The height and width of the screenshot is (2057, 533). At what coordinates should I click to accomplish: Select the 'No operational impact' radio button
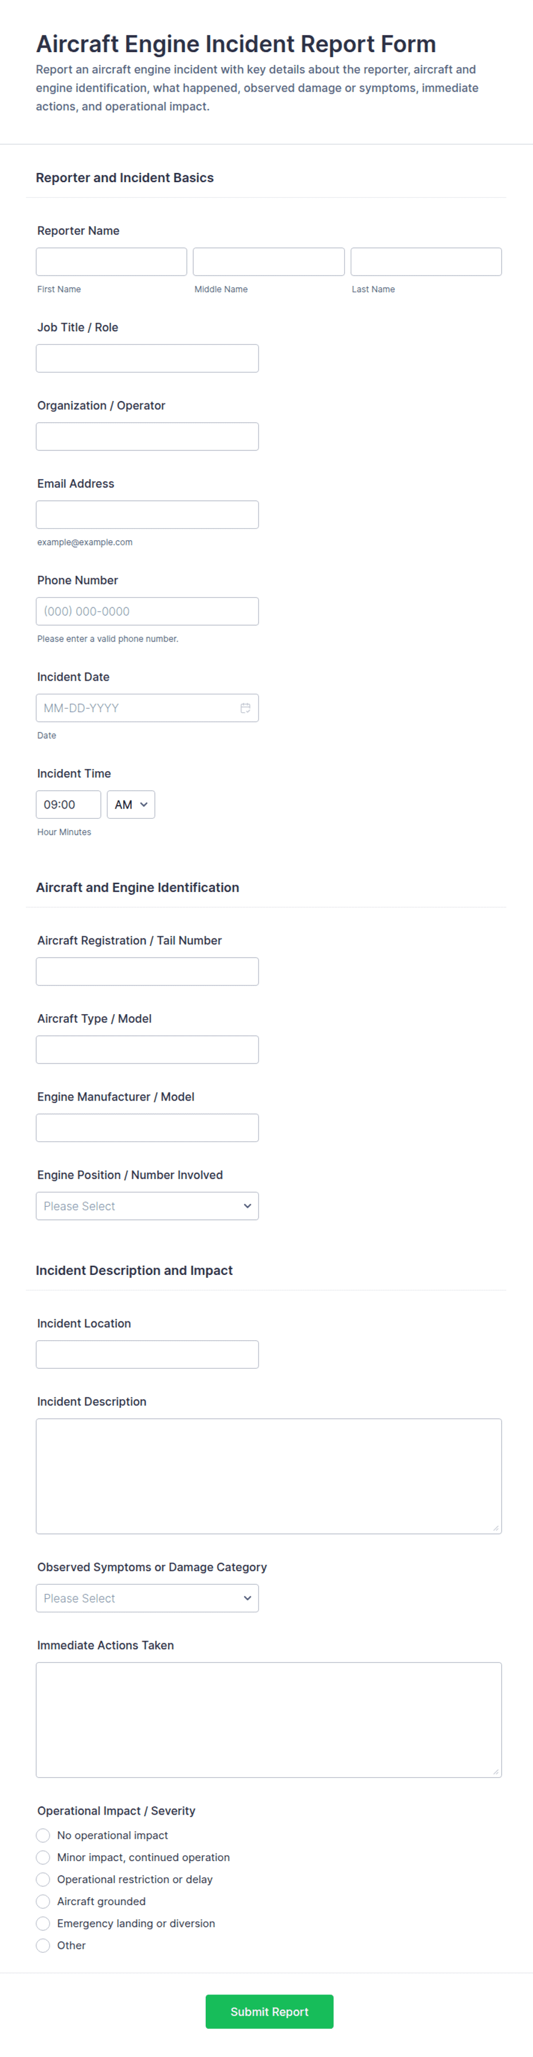click(43, 1835)
